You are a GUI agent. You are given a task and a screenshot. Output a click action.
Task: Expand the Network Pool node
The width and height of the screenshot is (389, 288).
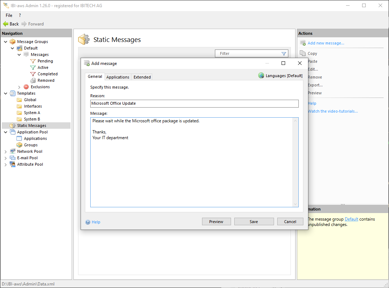pos(6,151)
